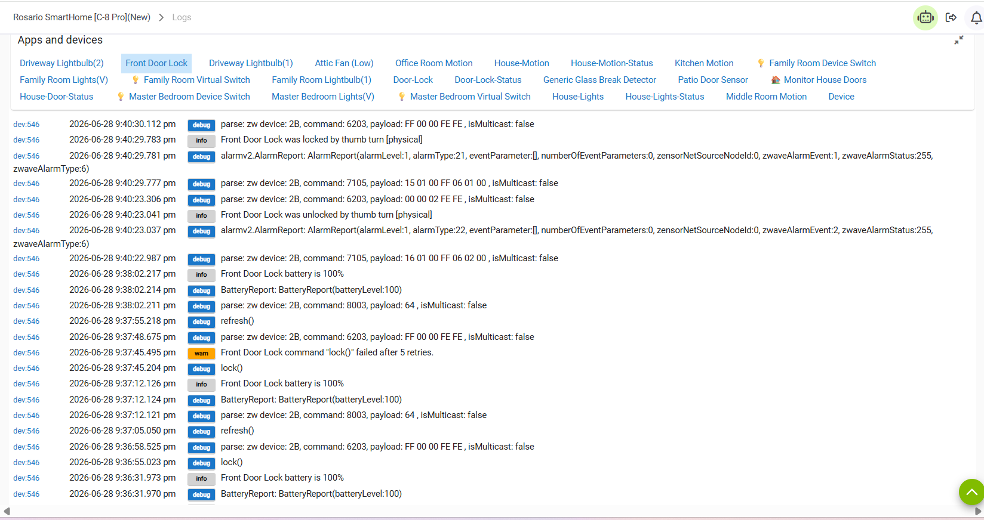Select Kitchen Motion filter

click(x=704, y=63)
